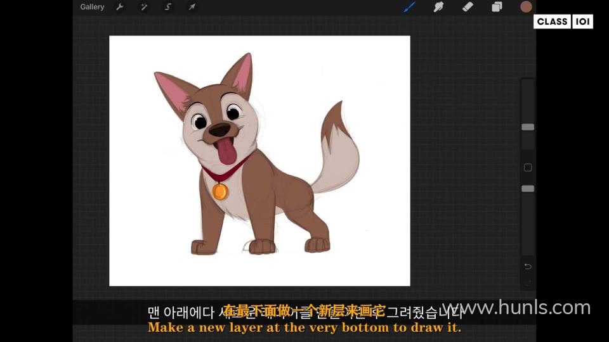Activate the Selection tool
This screenshot has width=609, height=342.
[x=167, y=7]
